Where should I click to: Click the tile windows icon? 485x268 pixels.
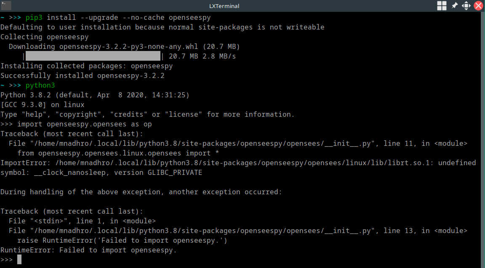[x=441, y=6]
